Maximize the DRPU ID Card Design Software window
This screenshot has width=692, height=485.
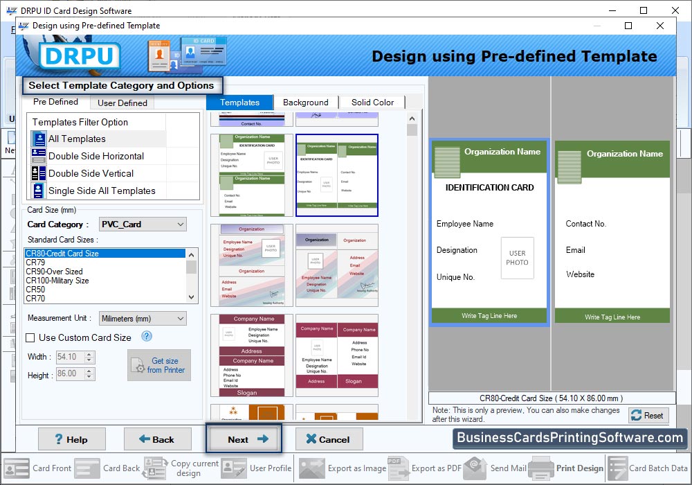(644, 10)
